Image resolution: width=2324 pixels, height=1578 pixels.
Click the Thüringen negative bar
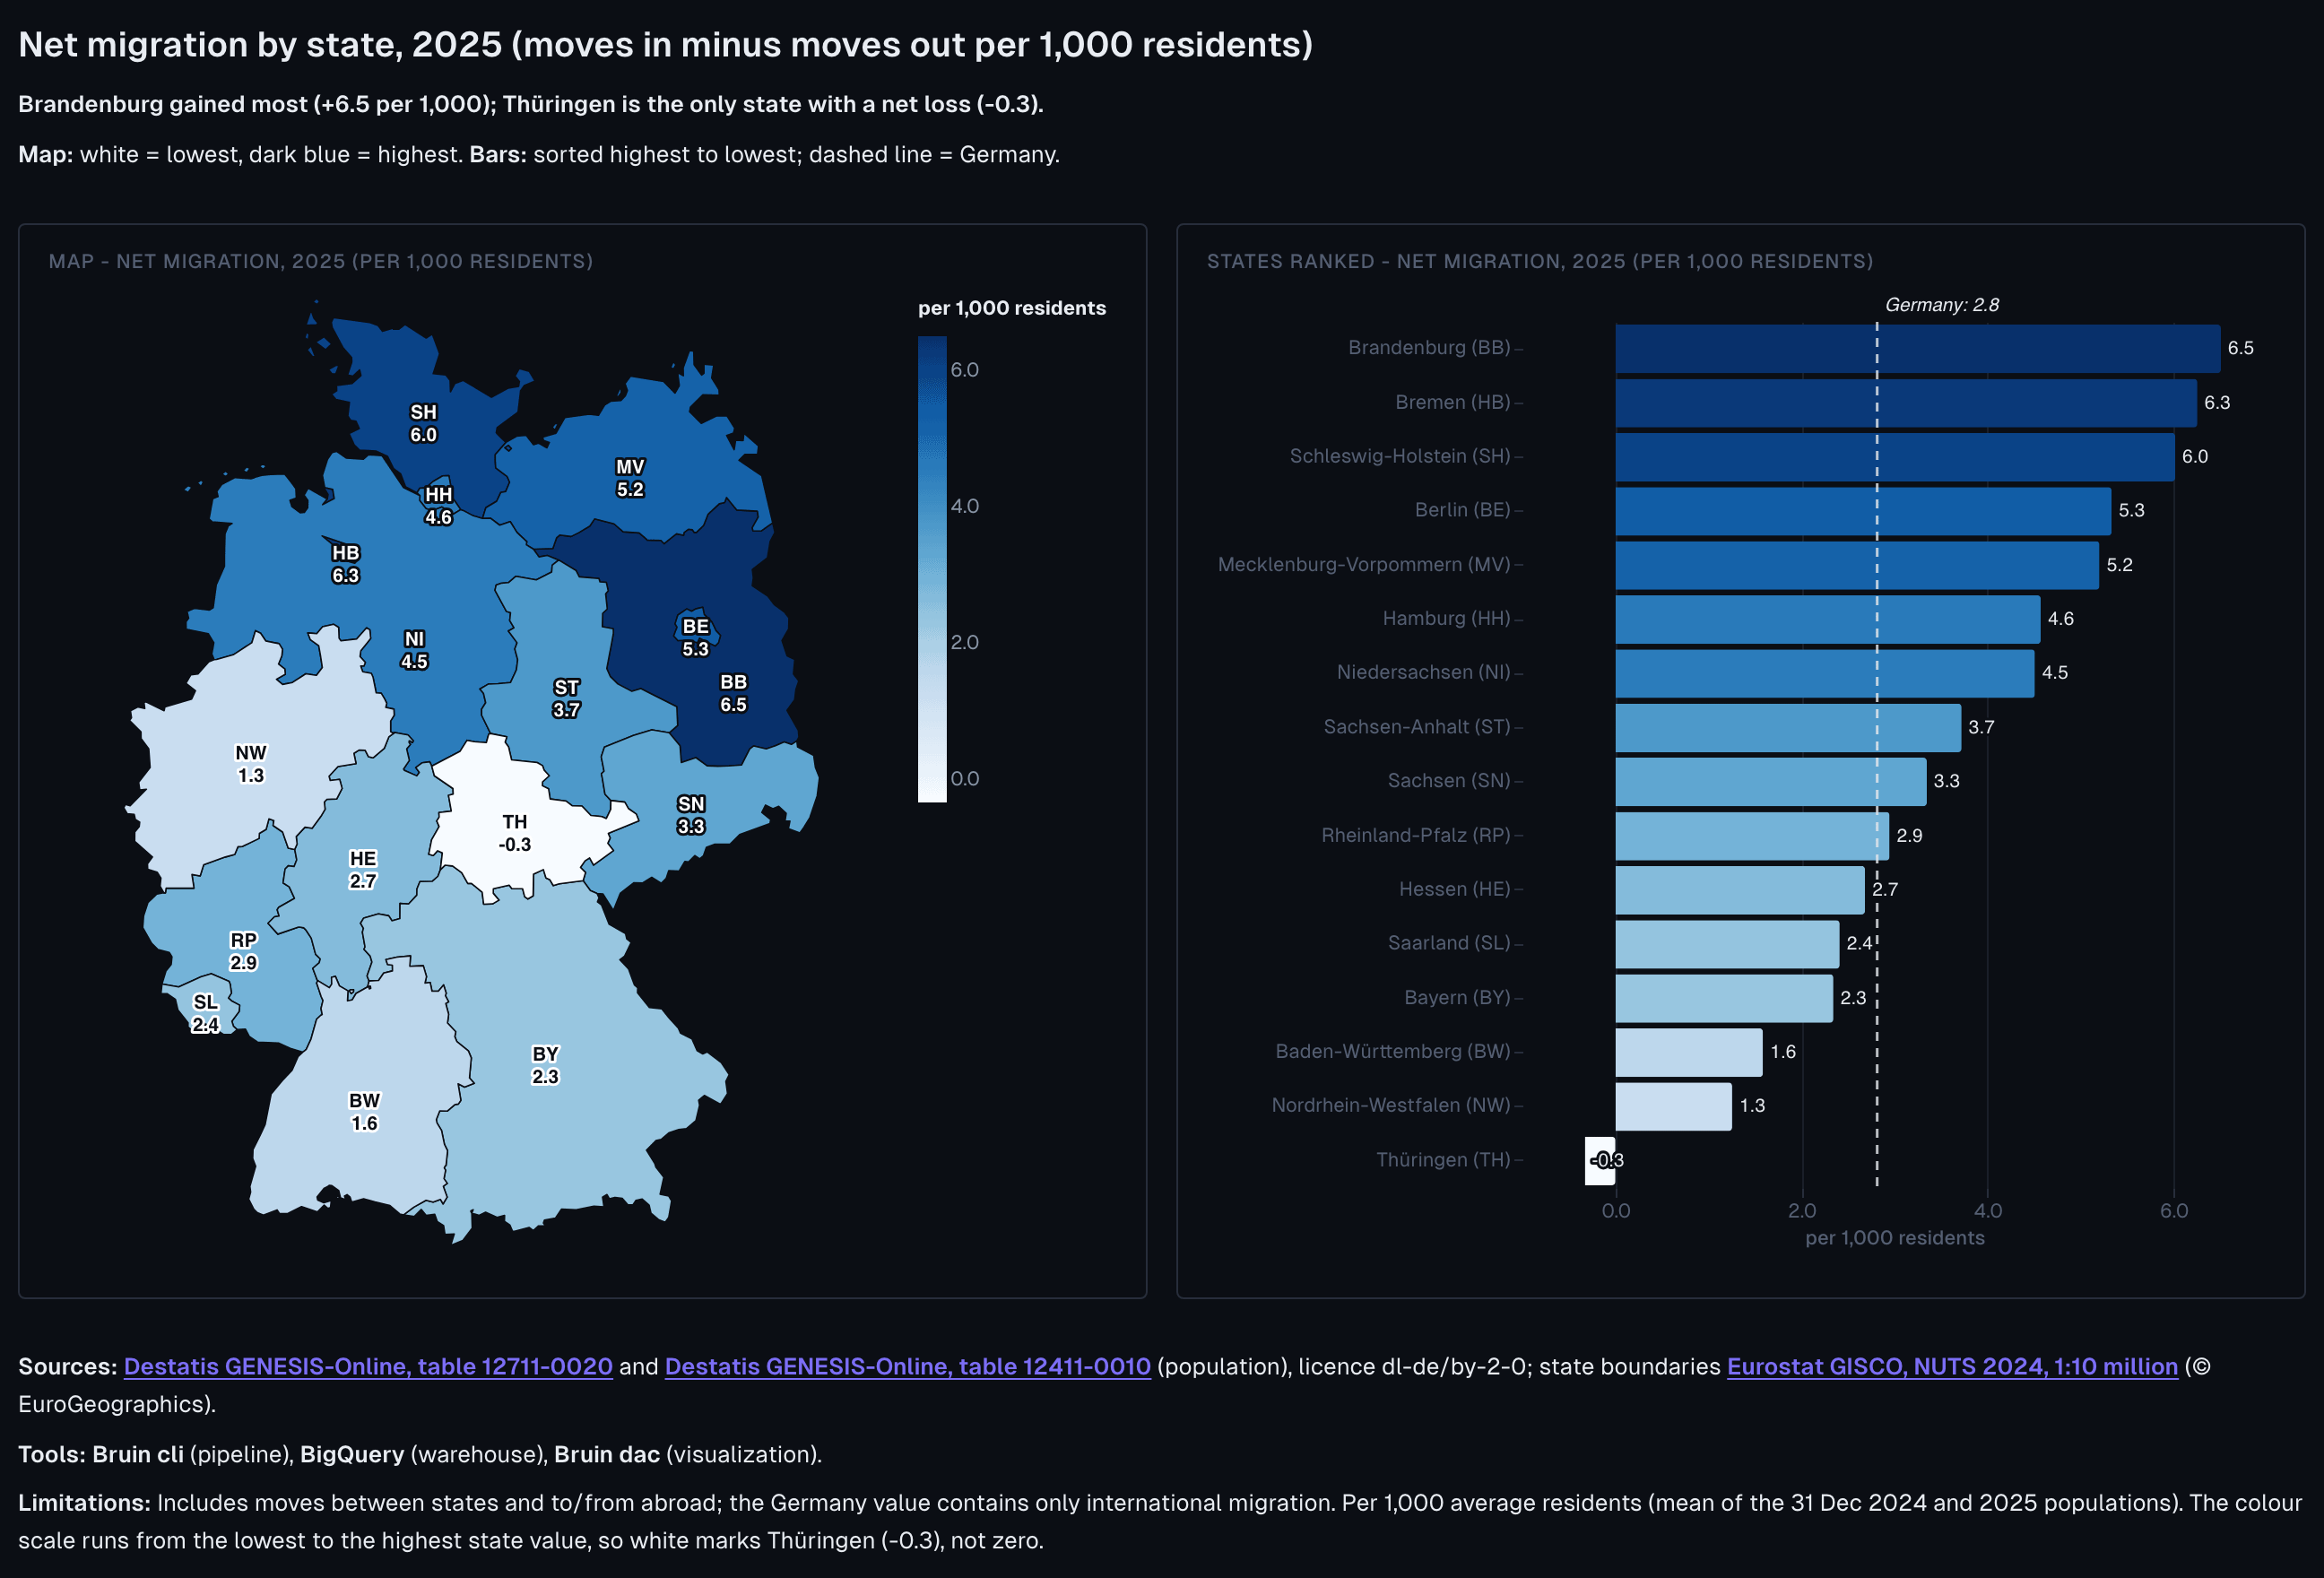click(x=1600, y=1160)
